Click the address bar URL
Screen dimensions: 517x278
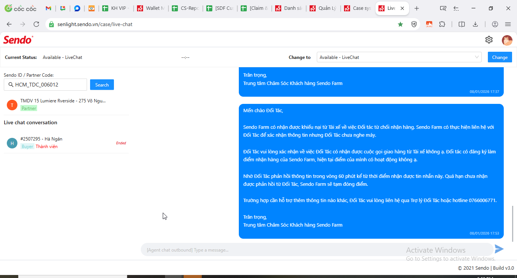95,24
